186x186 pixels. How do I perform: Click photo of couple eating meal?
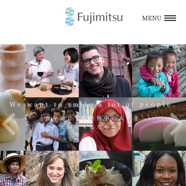pyautogui.click(x=52, y=71)
